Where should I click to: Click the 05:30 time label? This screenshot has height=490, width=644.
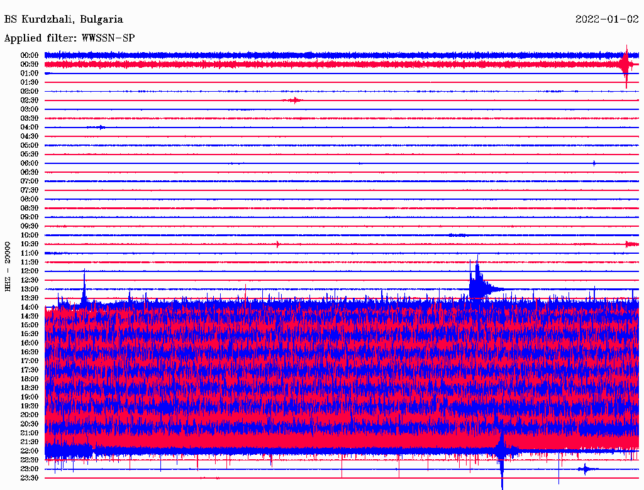click(x=30, y=155)
